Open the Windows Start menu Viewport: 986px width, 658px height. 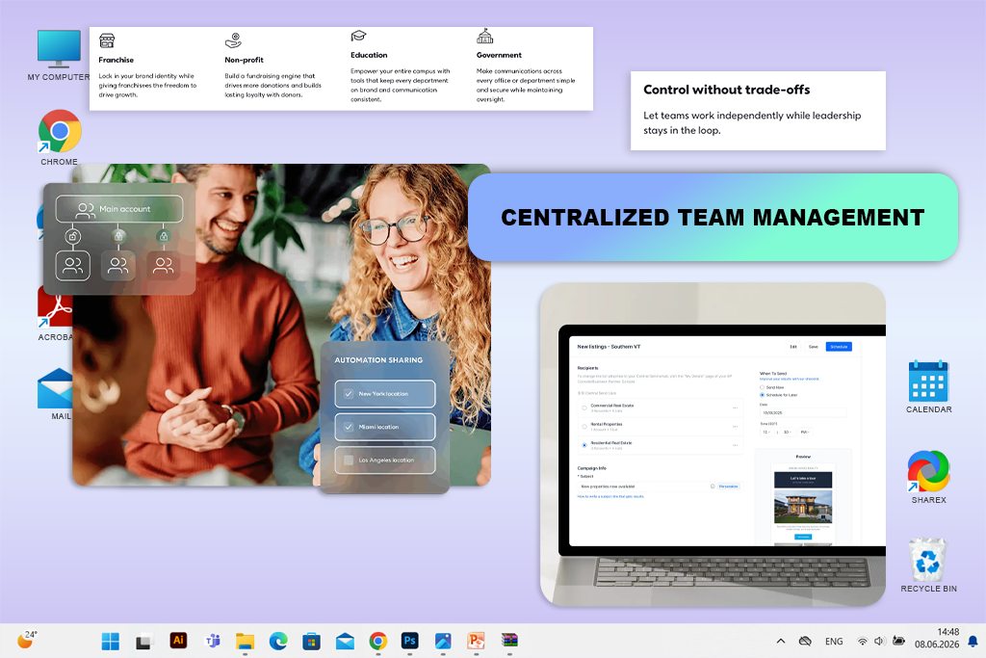[x=111, y=641]
